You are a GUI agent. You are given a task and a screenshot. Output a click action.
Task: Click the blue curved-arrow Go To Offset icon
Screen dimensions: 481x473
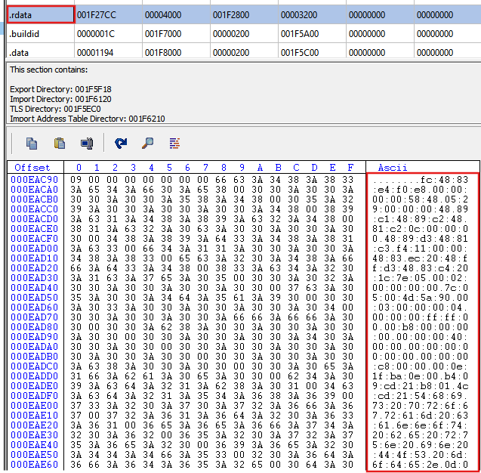click(x=121, y=144)
